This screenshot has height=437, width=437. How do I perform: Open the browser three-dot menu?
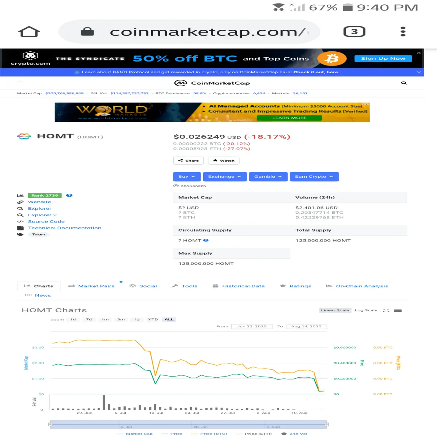403,32
